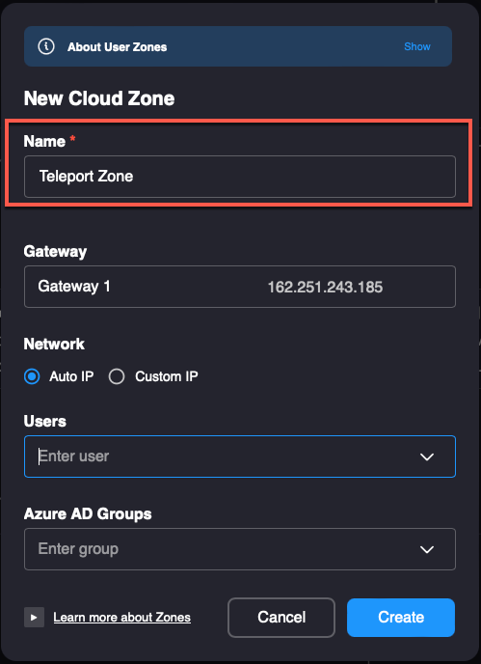This screenshot has width=481, height=664.
Task: Click the Auto IP label text
Action: tap(71, 376)
